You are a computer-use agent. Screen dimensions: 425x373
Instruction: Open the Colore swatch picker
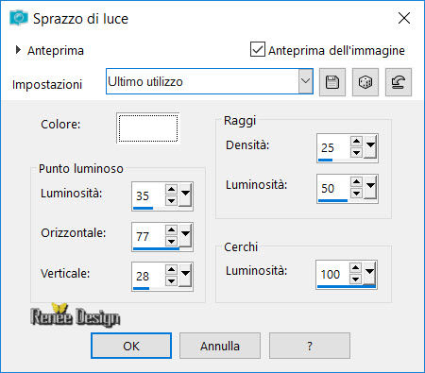click(x=148, y=127)
